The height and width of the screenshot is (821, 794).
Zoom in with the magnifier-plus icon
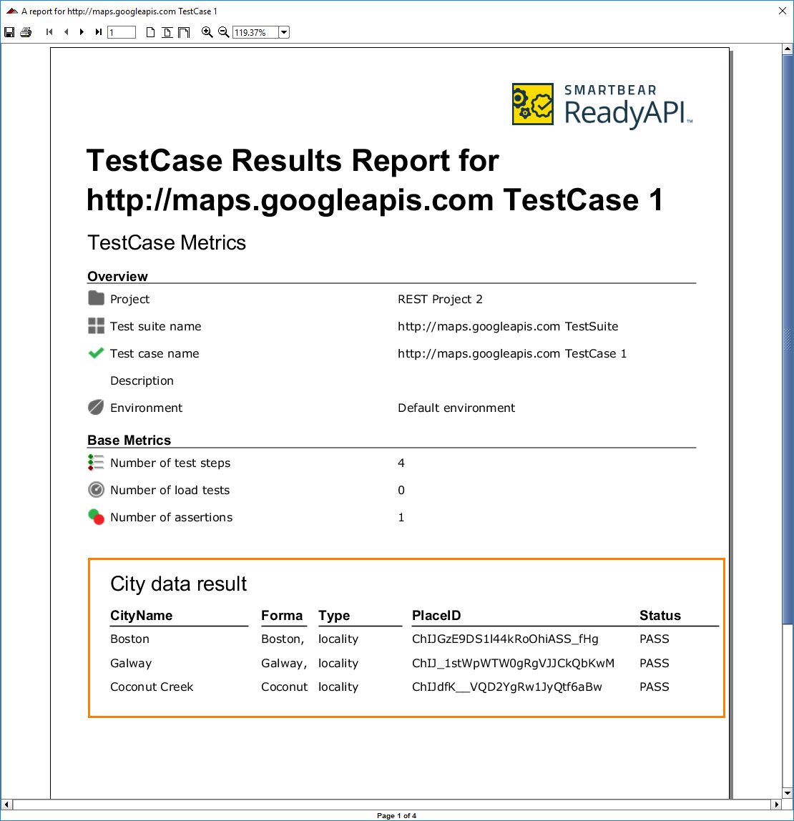point(207,31)
